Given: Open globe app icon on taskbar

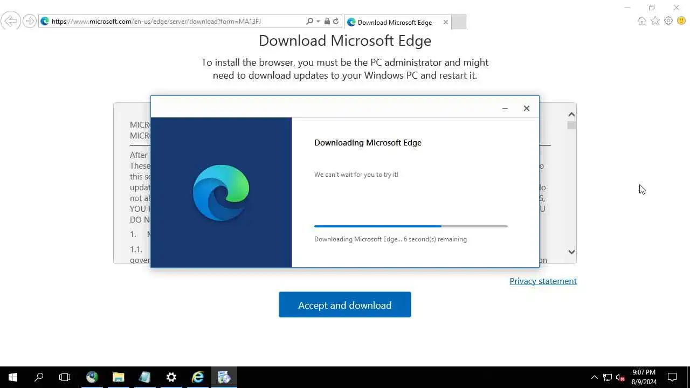Looking at the screenshot, I should click(x=92, y=377).
